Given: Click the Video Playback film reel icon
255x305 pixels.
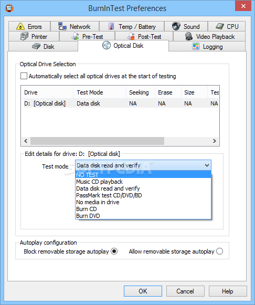Looking at the screenshot, I should click(x=189, y=36).
